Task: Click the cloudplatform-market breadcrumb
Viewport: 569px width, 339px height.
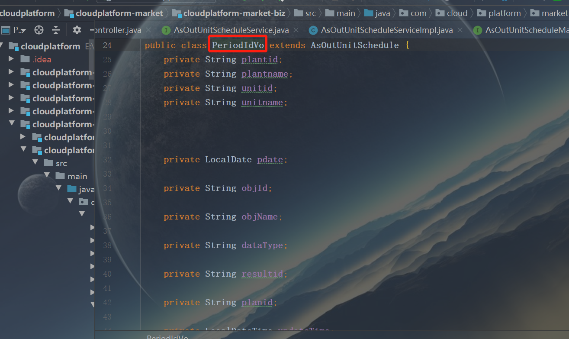Action: 114,13
